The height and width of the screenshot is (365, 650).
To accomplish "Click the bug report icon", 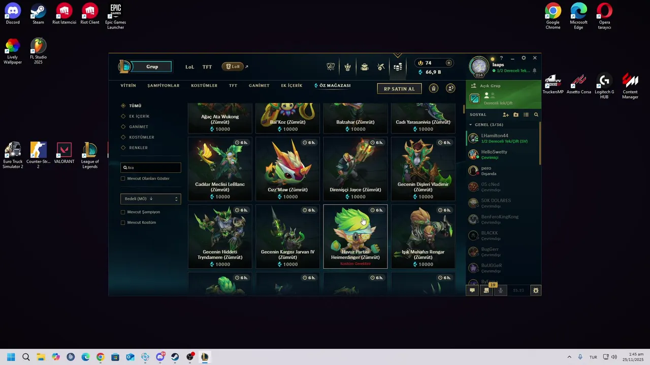I will 535,290.
